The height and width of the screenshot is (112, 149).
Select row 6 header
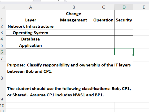pos(3,52)
